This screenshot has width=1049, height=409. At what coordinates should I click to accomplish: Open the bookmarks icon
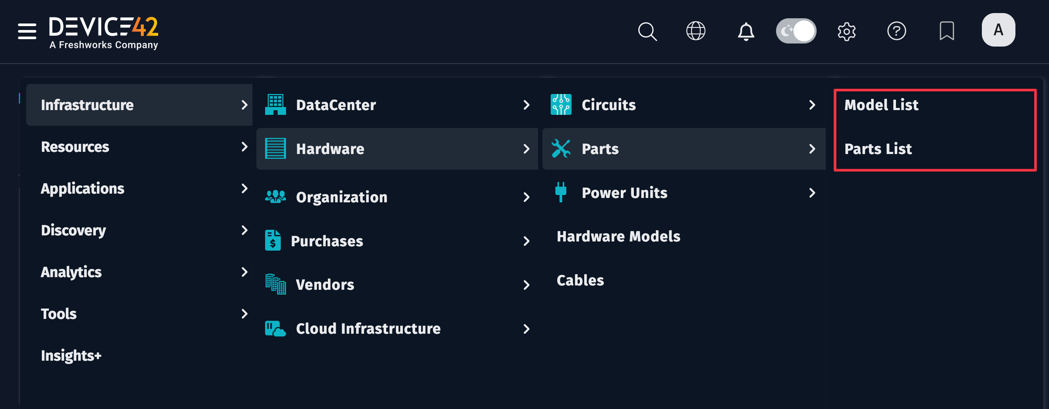tap(947, 31)
